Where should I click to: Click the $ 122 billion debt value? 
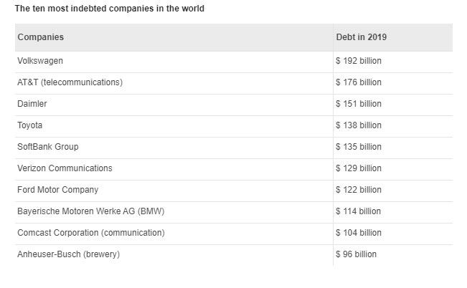coord(359,190)
